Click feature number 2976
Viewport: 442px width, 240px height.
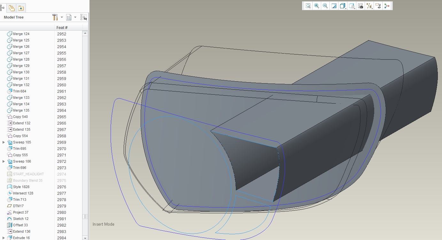click(62, 187)
